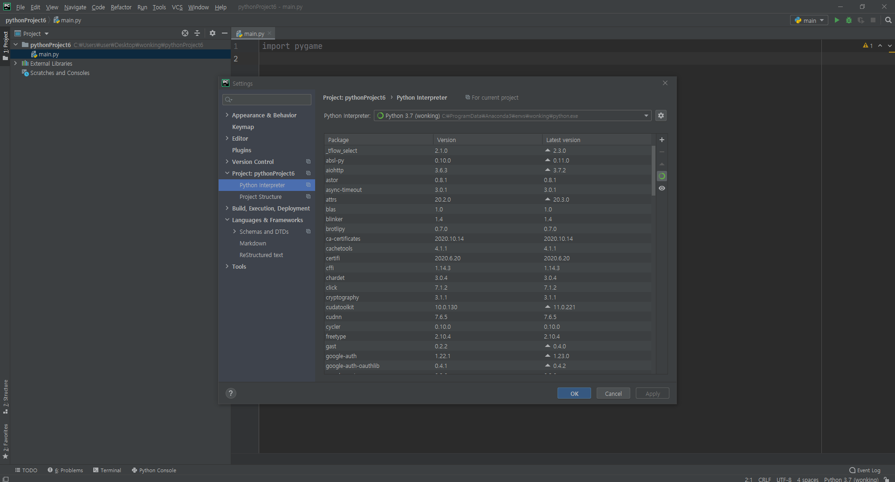Open TODO tool window tab

(26, 470)
